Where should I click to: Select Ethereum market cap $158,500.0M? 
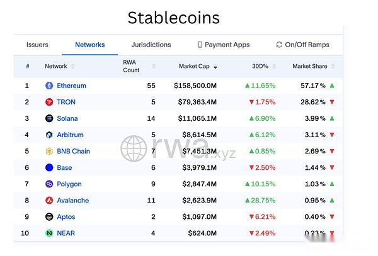(x=195, y=86)
